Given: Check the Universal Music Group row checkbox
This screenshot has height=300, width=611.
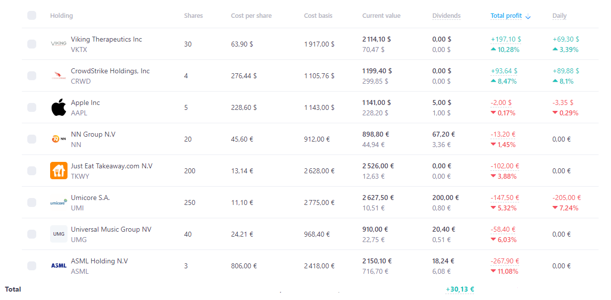Looking at the screenshot, I should click(32, 234).
